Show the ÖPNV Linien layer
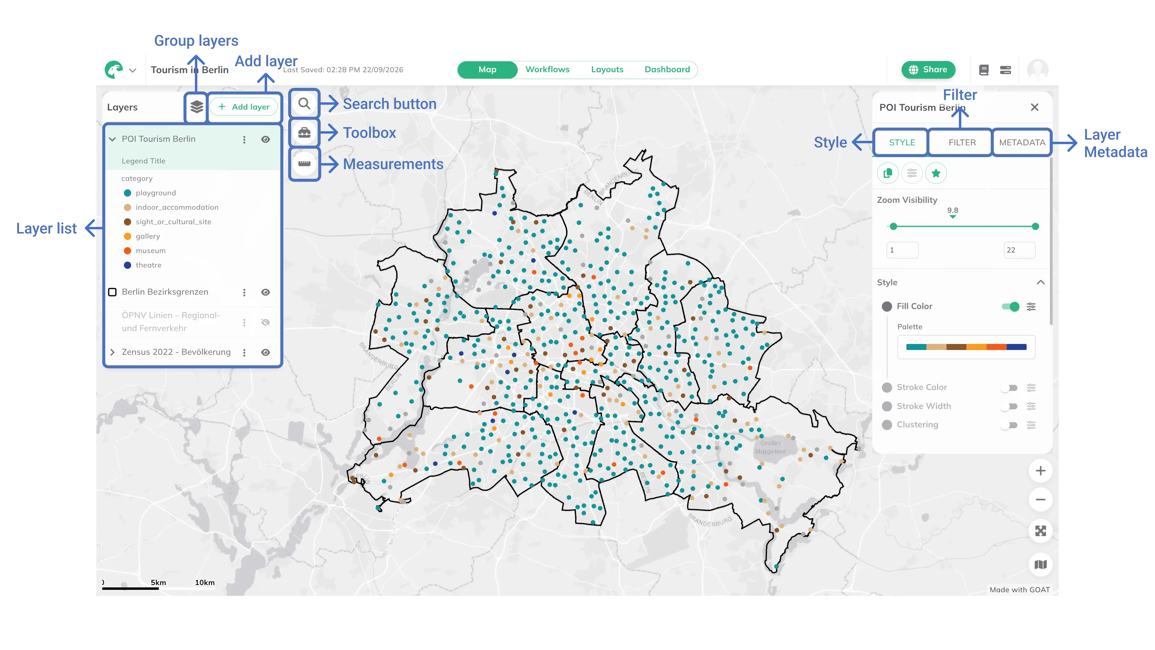 pyautogui.click(x=265, y=322)
